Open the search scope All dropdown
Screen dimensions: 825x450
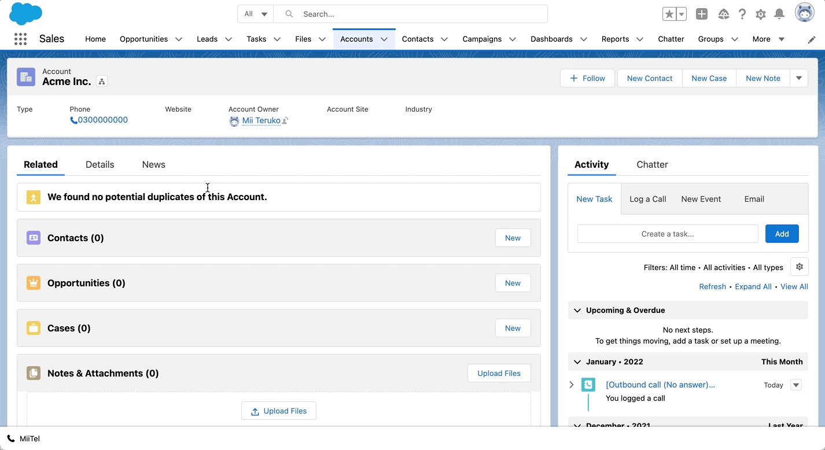click(255, 14)
